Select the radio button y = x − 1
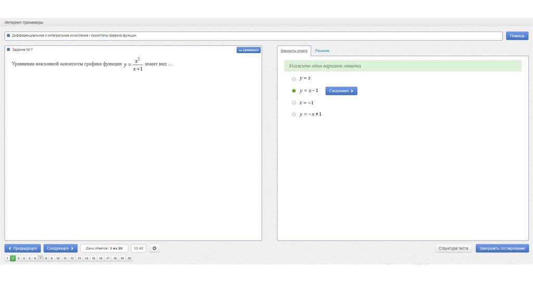 294,91
